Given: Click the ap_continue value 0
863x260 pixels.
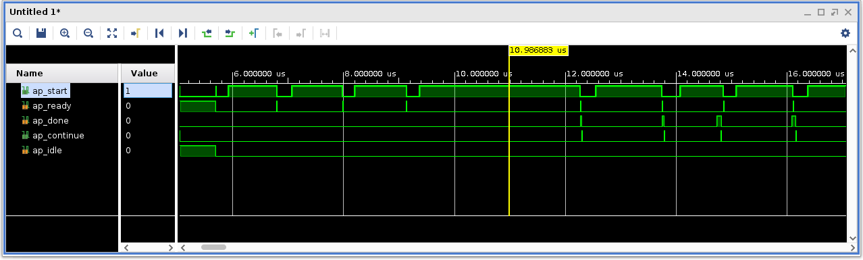Looking at the screenshot, I should click(x=128, y=135).
